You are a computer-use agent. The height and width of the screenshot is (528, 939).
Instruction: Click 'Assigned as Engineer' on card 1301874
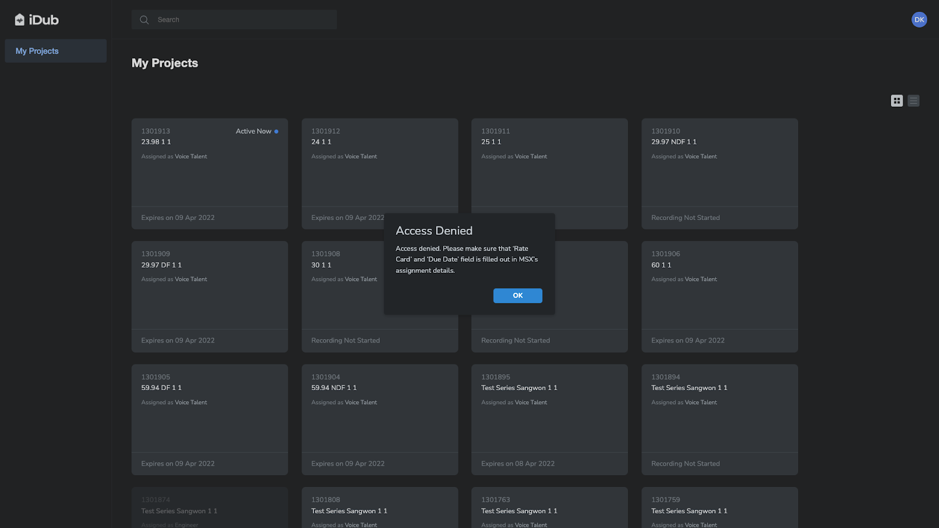click(x=170, y=525)
